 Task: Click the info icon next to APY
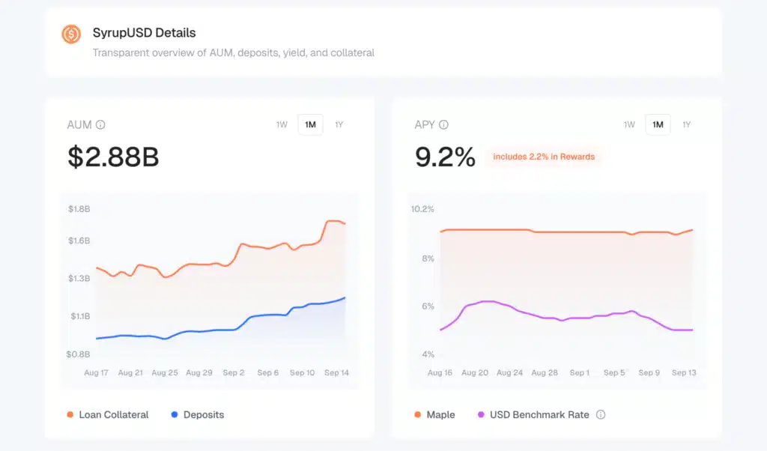443,125
